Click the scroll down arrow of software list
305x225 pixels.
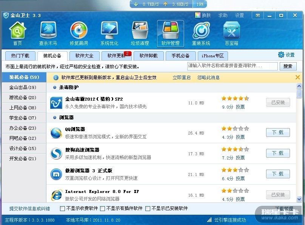[299, 199]
